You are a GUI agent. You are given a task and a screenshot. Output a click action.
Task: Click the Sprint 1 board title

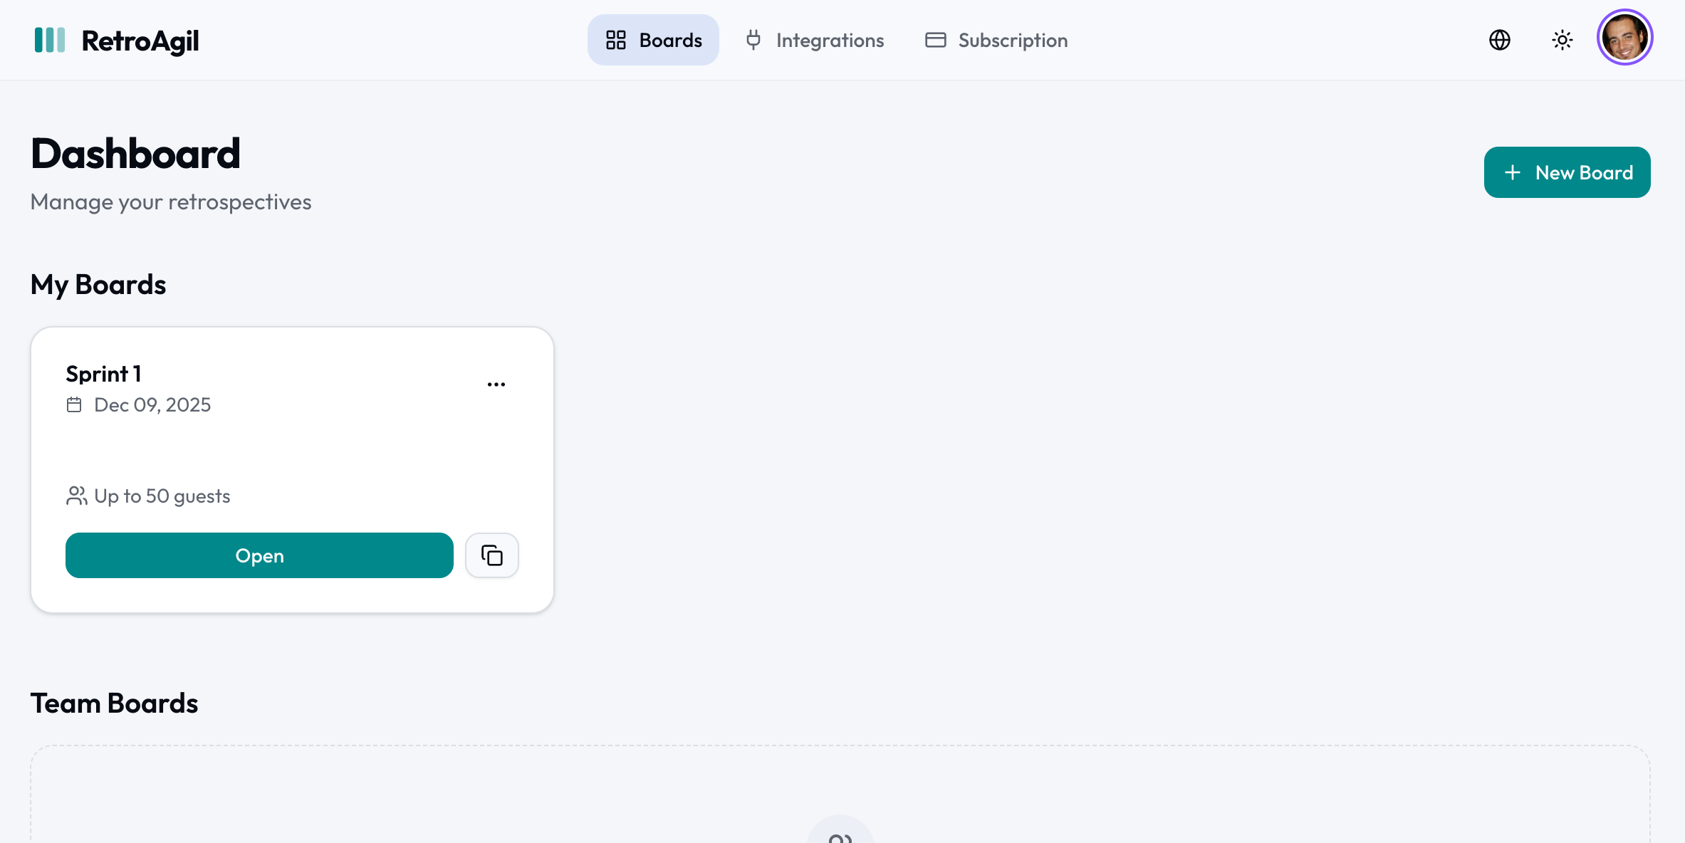pyautogui.click(x=103, y=373)
